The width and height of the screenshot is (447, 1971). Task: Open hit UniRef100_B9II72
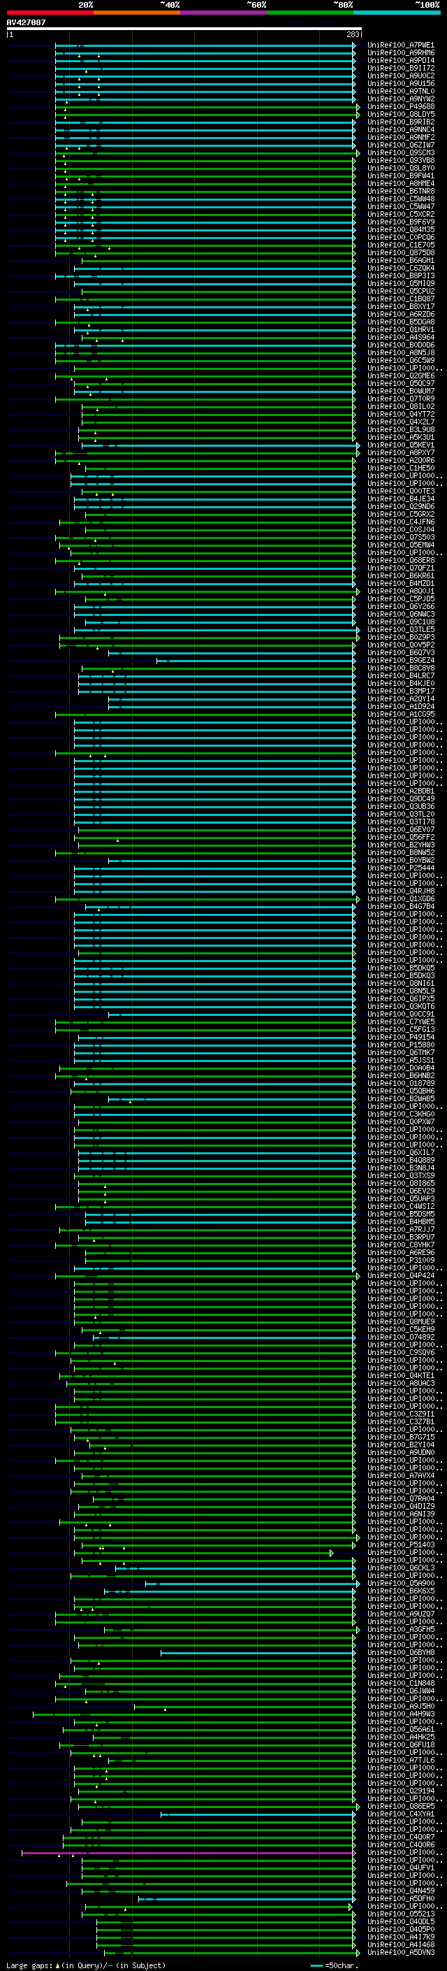point(400,68)
